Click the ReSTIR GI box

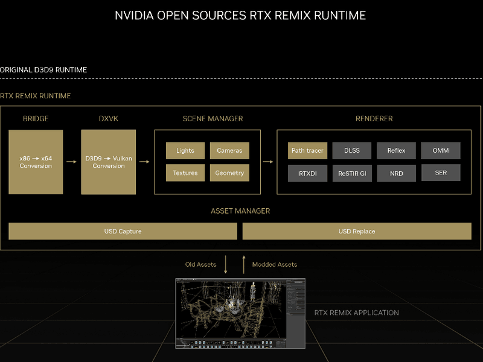pyautogui.click(x=352, y=173)
